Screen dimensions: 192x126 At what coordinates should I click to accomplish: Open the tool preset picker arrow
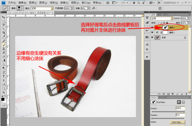click(x=8, y=8)
